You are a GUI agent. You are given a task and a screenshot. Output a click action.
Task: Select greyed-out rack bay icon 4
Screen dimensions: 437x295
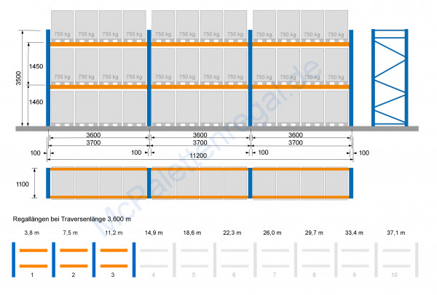click(154, 259)
